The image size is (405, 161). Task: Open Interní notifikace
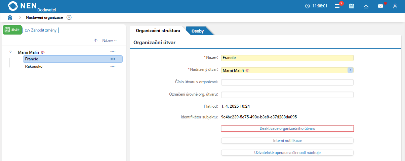pos(287,141)
